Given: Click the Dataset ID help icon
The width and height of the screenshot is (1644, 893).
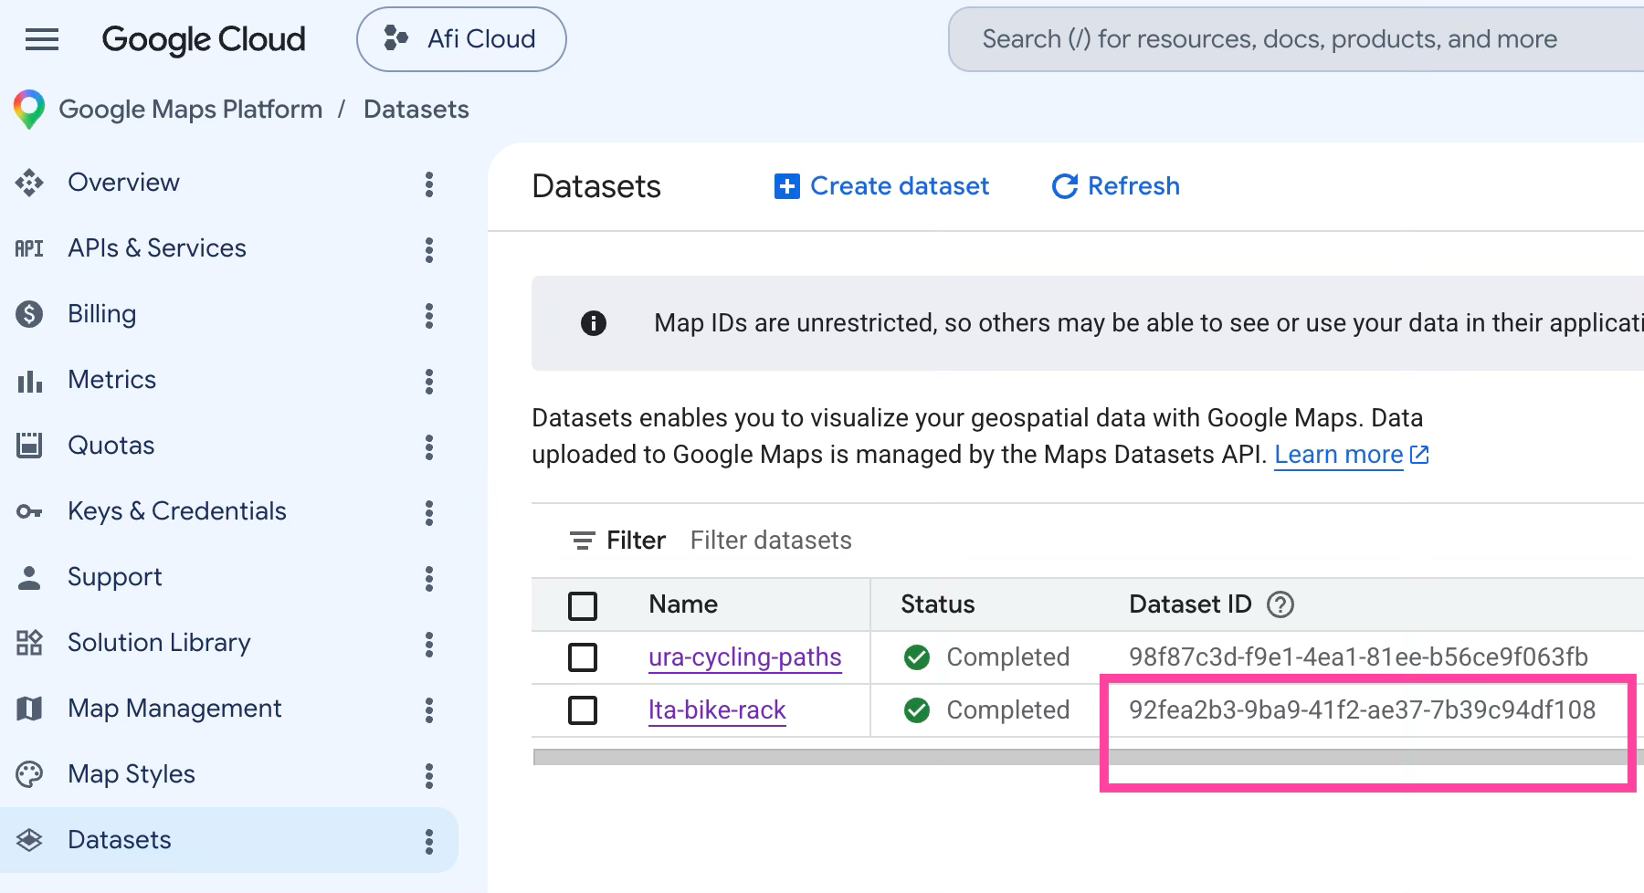Looking at the screenshot, I should [x=1280, y=604].
